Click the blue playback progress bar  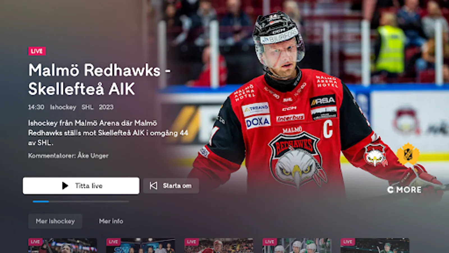click(81, 202)
